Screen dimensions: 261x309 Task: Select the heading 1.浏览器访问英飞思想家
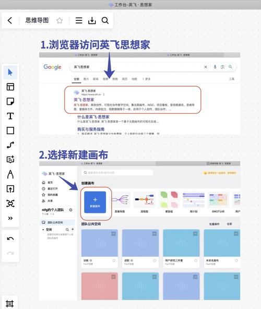96,45
